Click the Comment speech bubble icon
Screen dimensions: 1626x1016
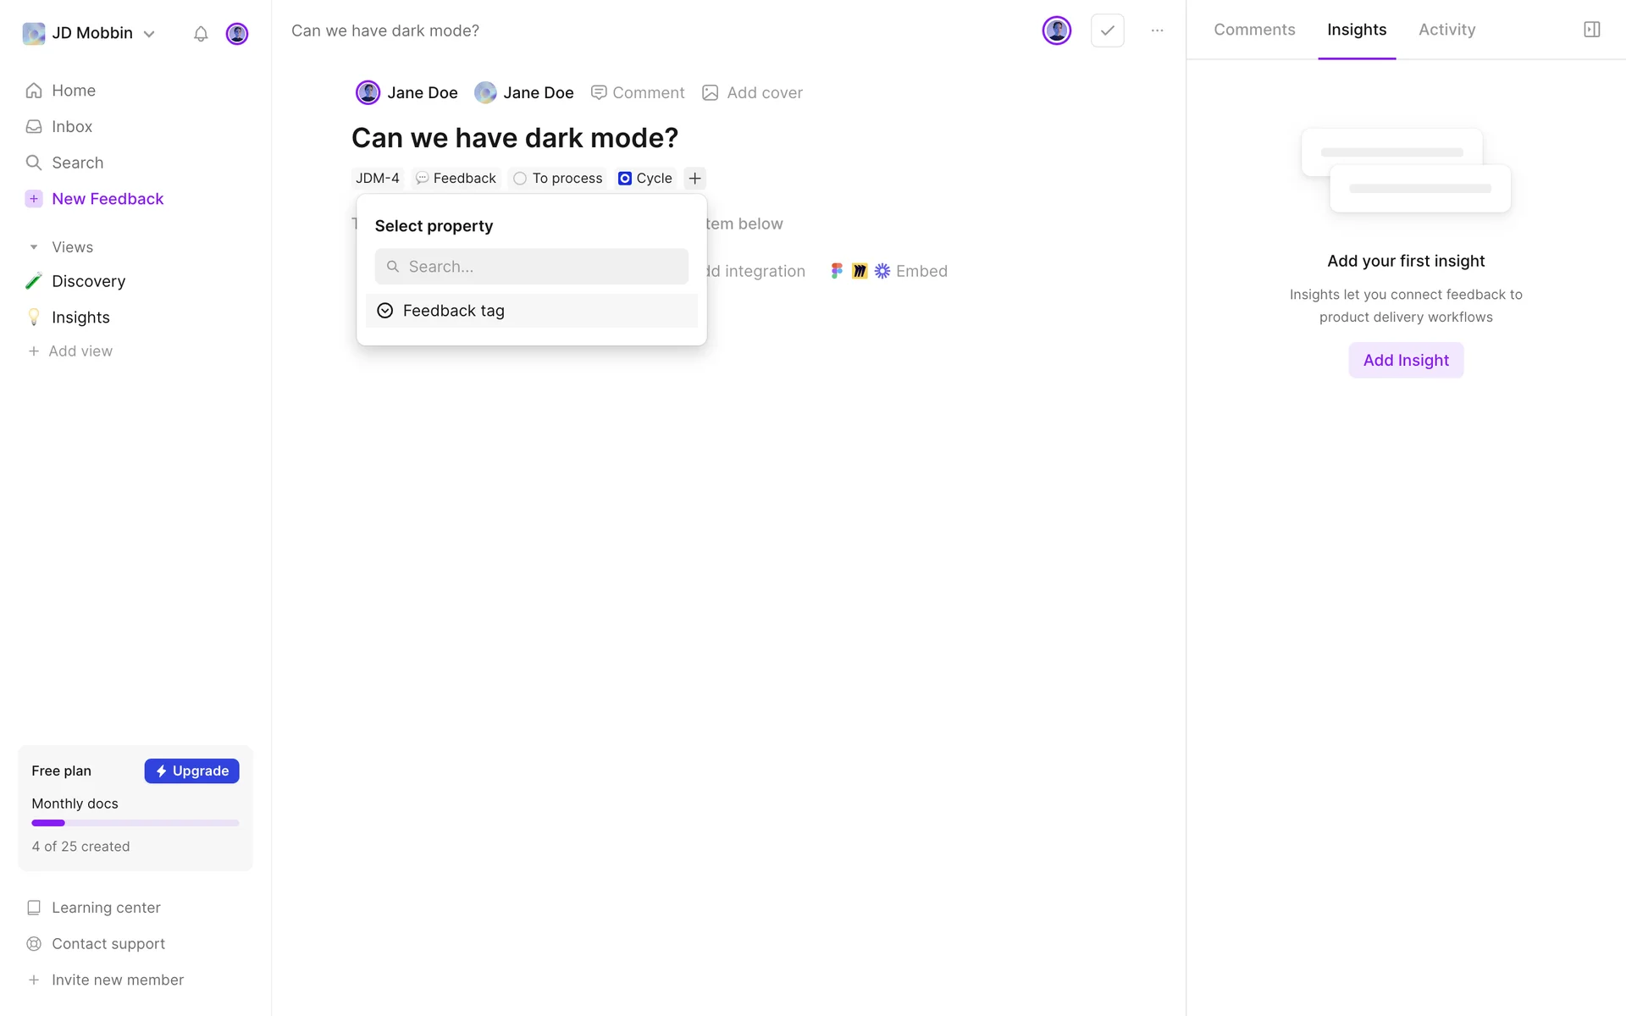(x=599, y=93)
